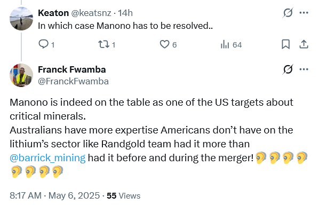Bookmark Keaton's tweet
Viewport: 319px width, 205px height.
coord(285,44)
